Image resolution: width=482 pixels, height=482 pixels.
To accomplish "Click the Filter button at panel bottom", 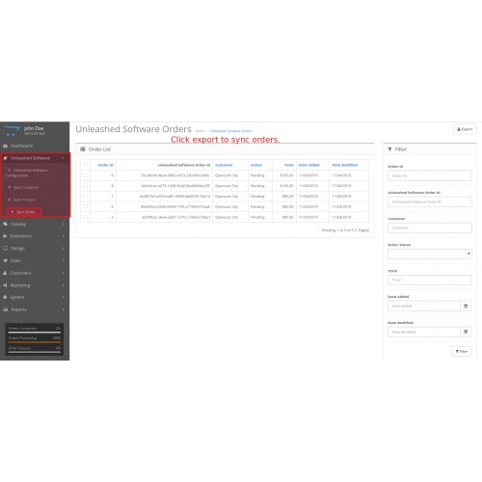I will tap(462, 351).
